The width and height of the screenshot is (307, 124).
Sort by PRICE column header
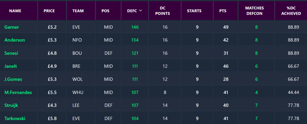(49, 11)
